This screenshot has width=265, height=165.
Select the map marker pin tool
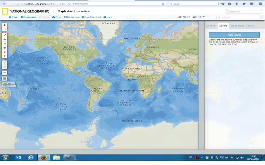4,52
